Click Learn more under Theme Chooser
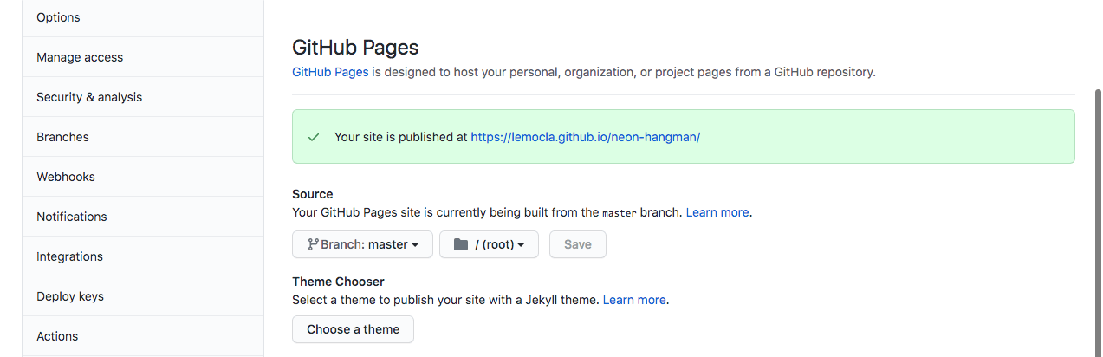 click(634, 300)
